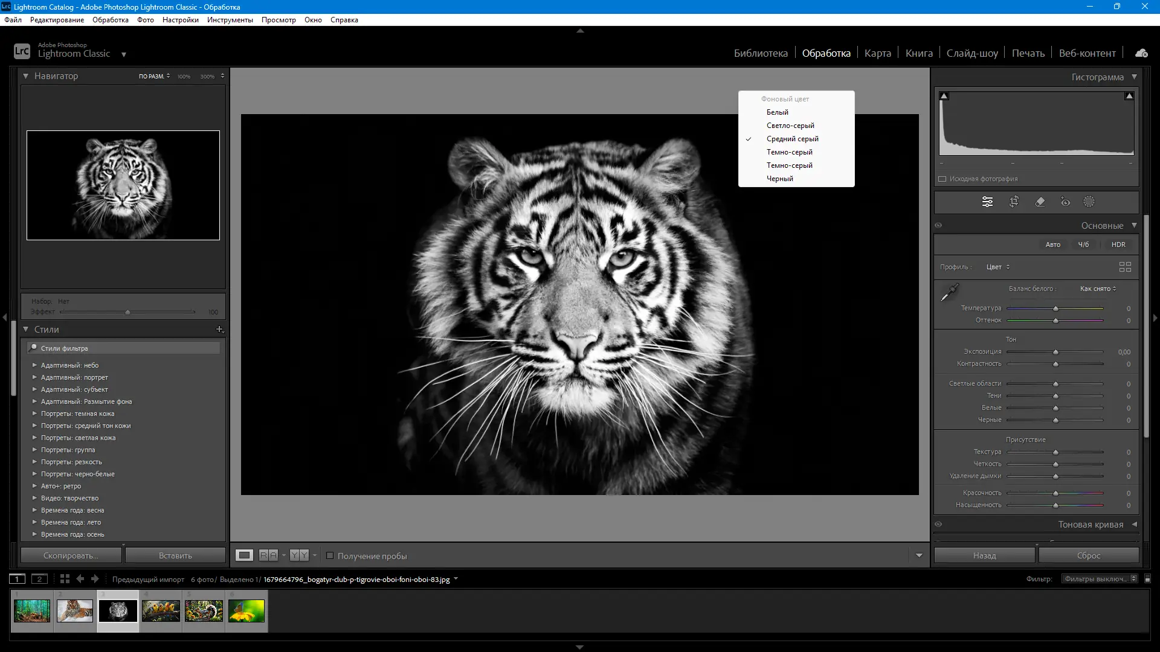1160x652 pixels.
Task: Click the cloud sync status icon
Action: click(1141, 53)
